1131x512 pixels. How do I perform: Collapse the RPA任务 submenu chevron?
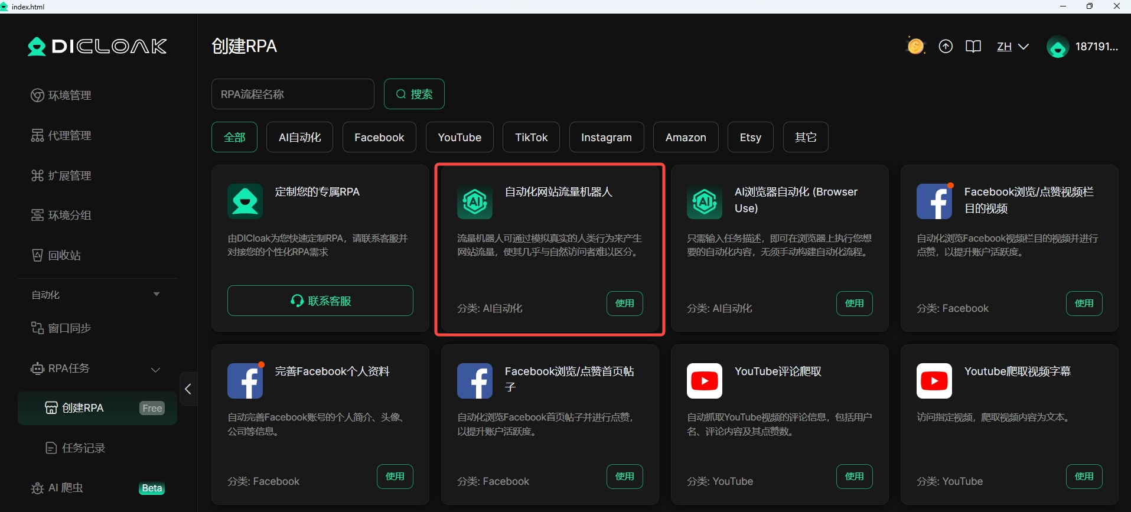point(155,370)
